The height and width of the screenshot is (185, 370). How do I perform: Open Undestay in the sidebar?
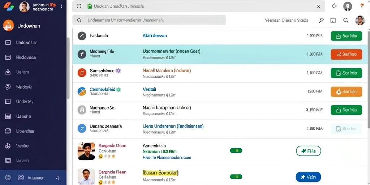[25, 102]
